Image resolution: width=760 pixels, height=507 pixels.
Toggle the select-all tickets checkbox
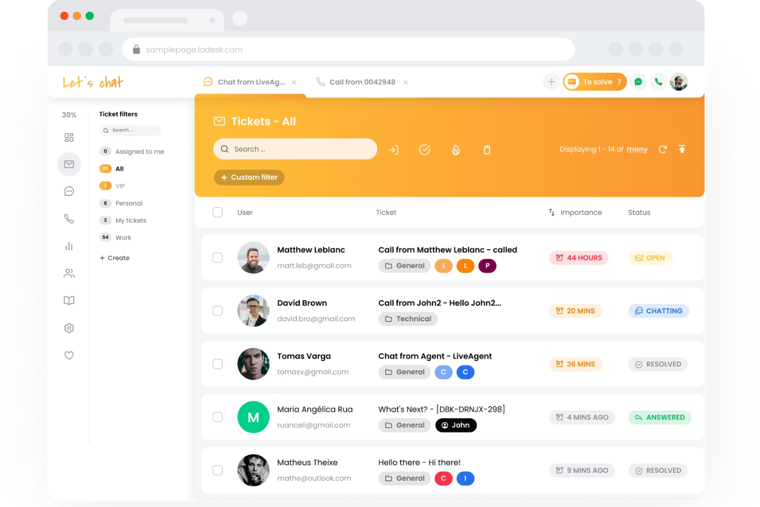coord(217,212)
